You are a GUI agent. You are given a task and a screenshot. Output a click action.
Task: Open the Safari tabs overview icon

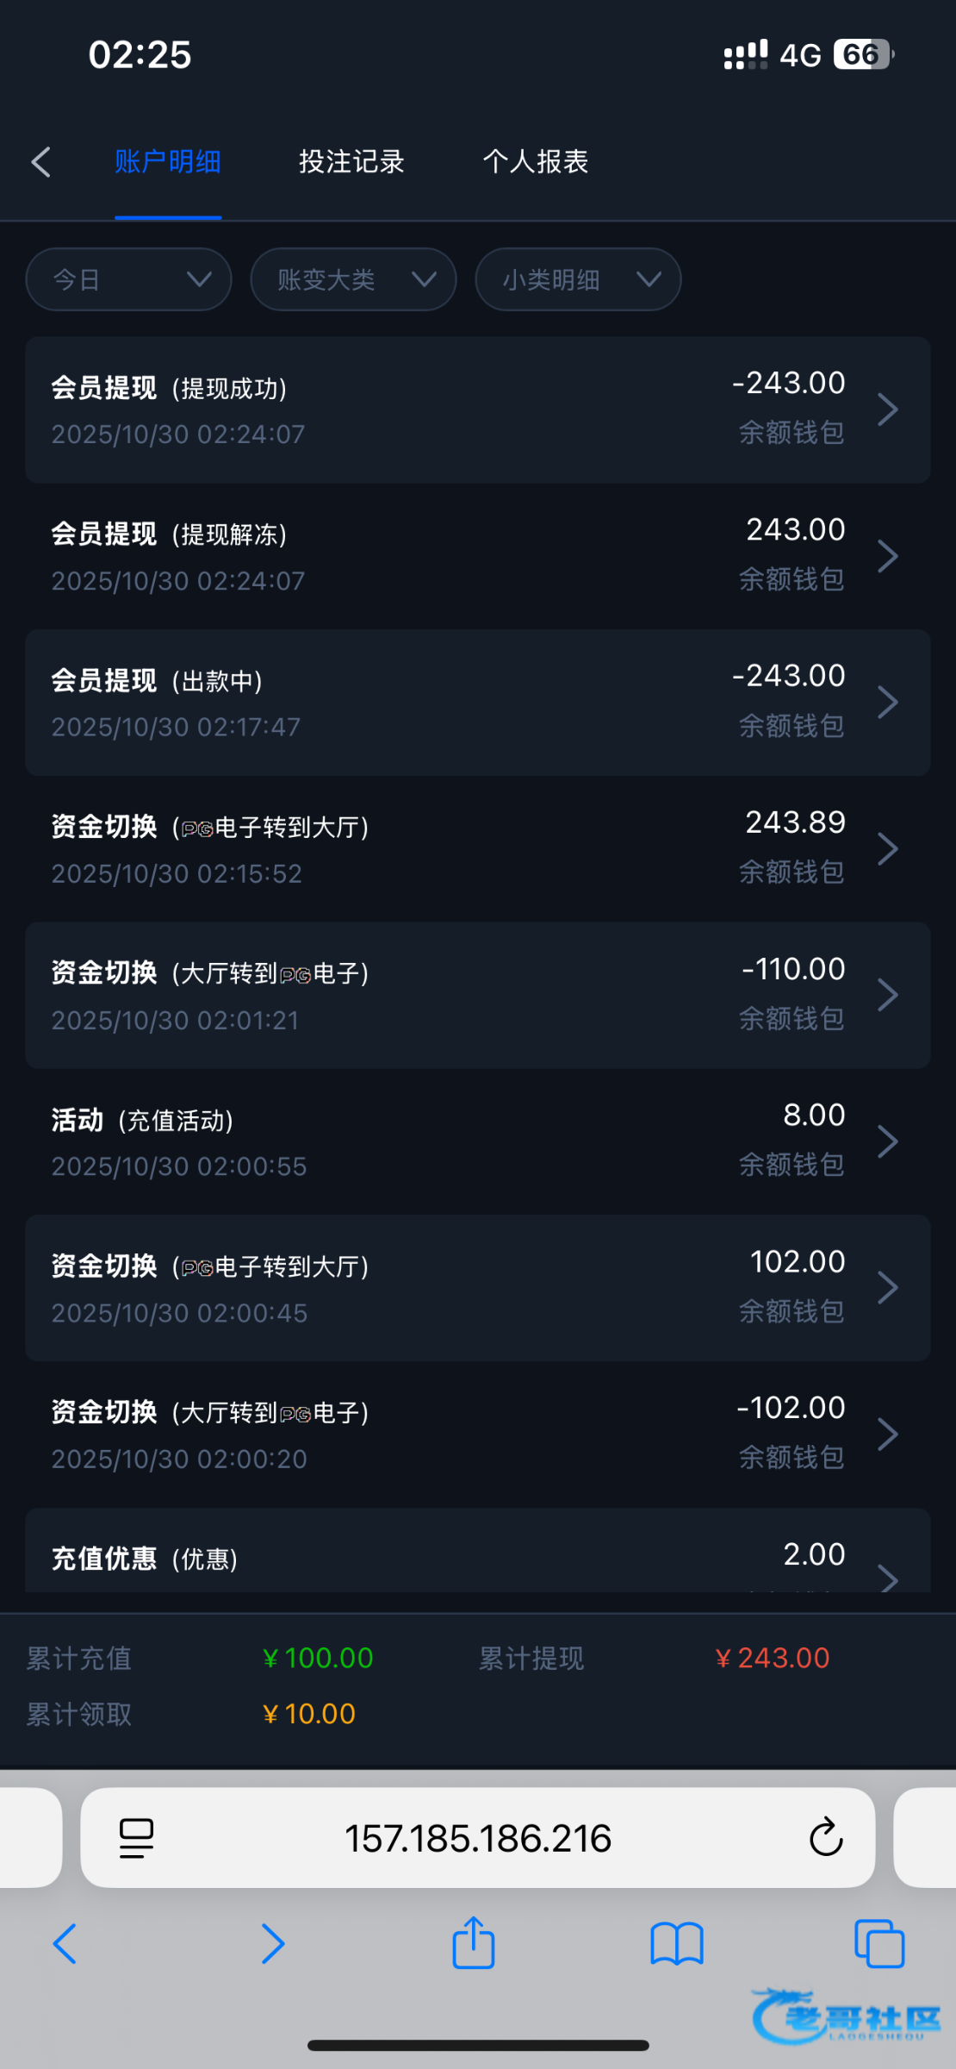coord(878,1944)
